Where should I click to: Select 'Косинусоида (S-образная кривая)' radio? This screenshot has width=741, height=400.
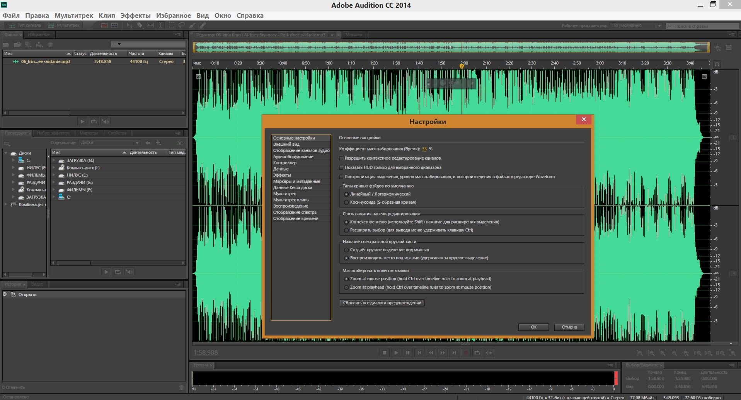click(346, 203)
